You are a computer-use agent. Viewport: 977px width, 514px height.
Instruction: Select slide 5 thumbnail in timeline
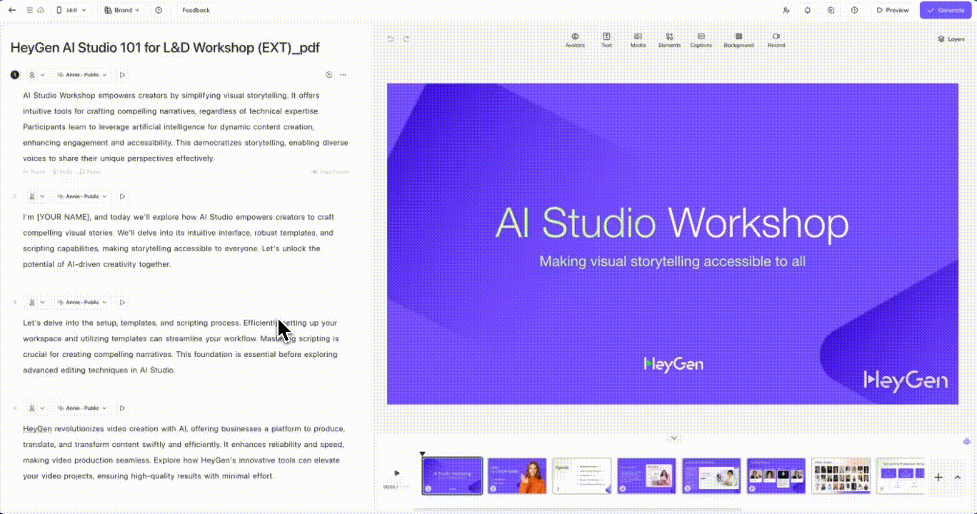coord(711,475)
